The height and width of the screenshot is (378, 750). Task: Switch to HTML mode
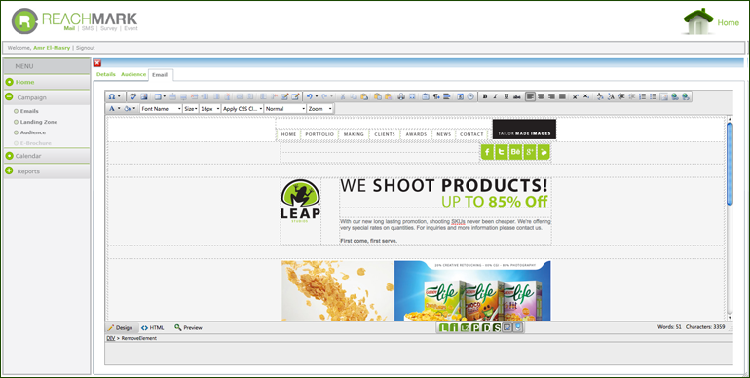pyautogui.click(x=153, y=327)
